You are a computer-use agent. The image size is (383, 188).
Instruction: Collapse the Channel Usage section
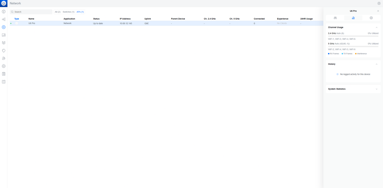[377, 27]
